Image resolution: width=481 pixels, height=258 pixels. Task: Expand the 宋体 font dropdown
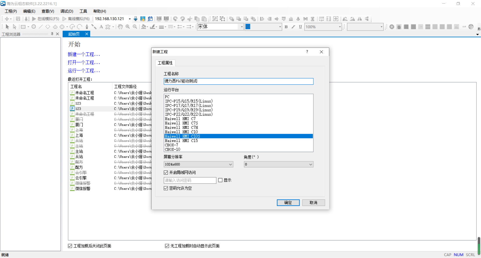pyautogui.click(x=242, y=27)
